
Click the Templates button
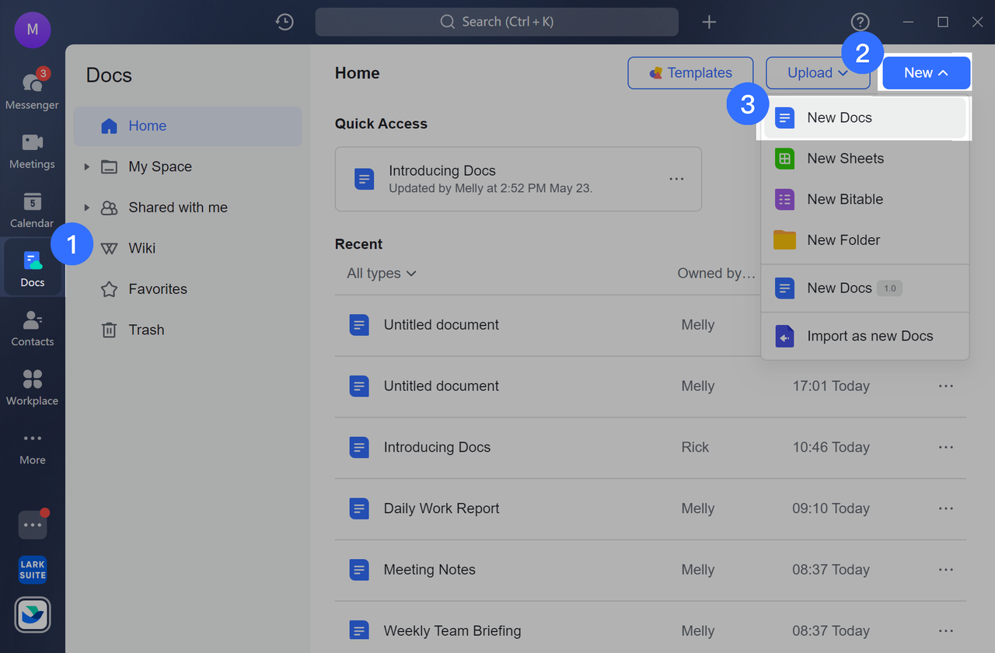tap(690, 73)
